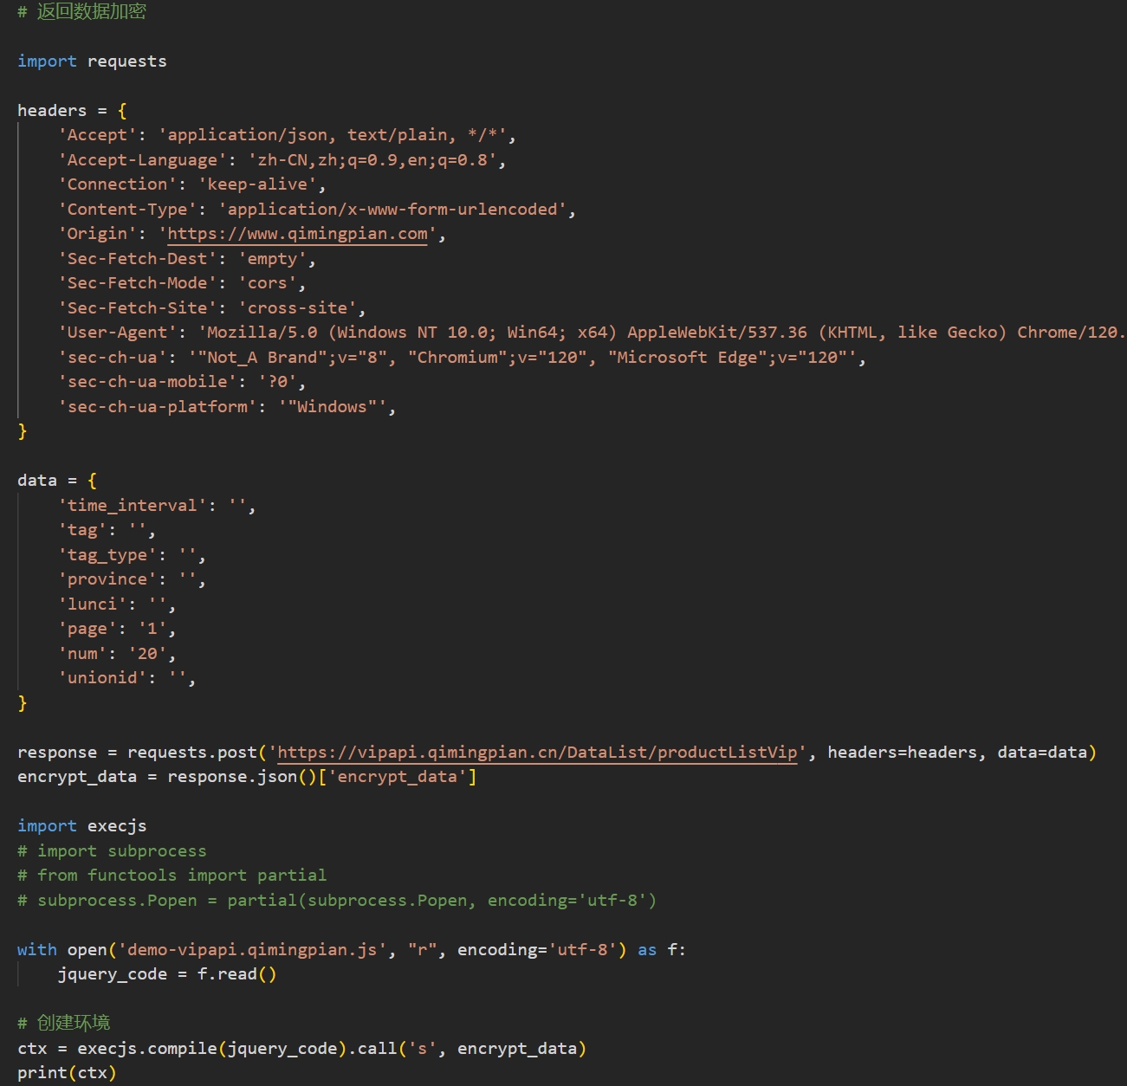Click 'import execjs' line

(81, 826)
